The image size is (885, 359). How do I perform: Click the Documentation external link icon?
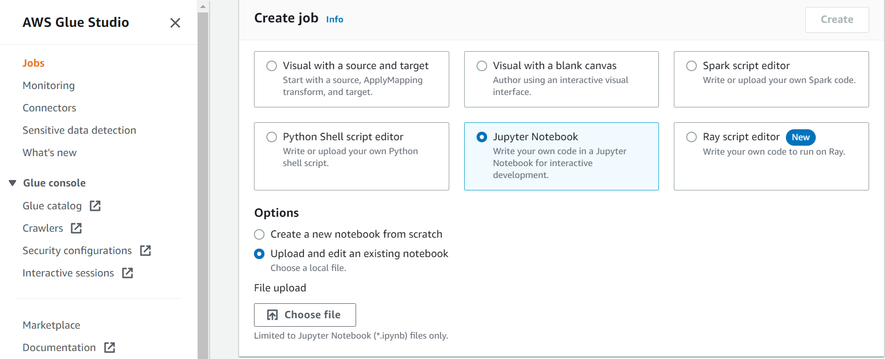(x=110, y=348)
